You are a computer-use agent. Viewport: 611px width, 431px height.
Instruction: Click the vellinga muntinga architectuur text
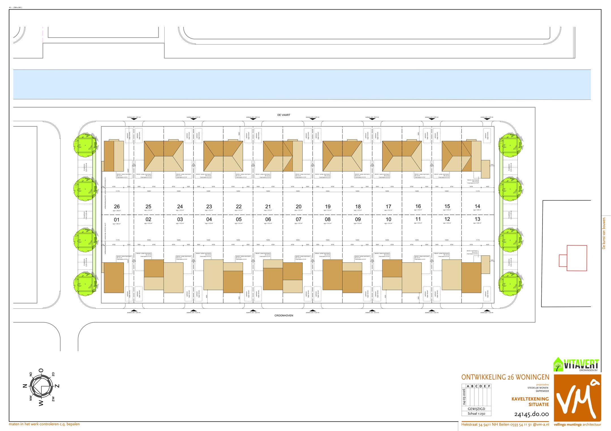577,424
